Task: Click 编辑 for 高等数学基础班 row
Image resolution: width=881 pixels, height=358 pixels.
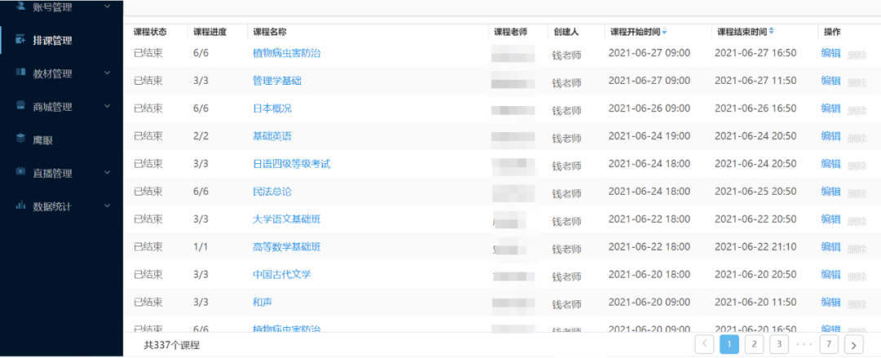Action: [x=830, y=247]
